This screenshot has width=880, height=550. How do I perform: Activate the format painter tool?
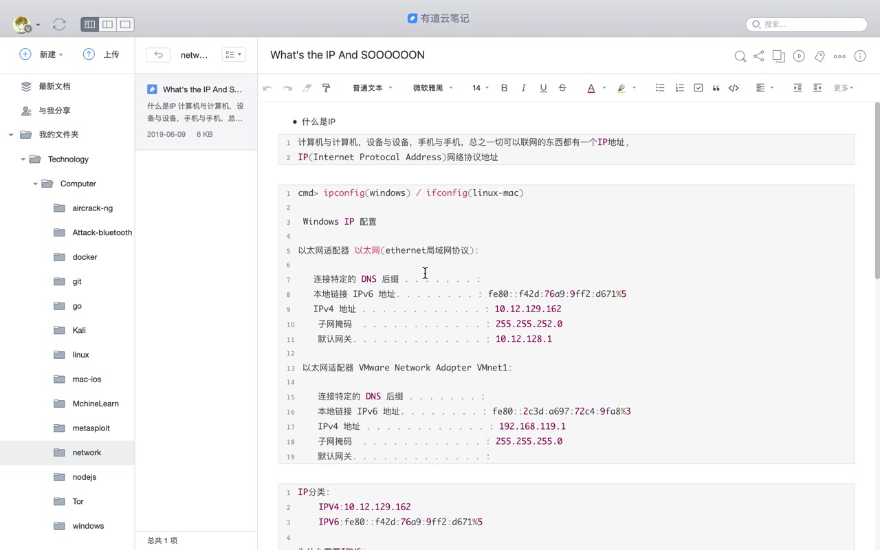coord(327,88)
